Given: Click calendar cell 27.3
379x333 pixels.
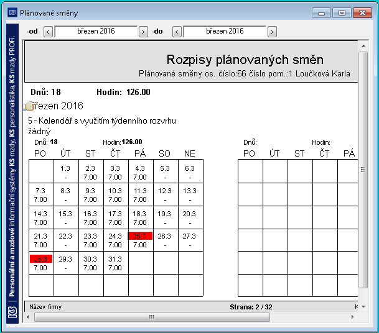Looking at the screenshot, I should (x=190, y=240).
